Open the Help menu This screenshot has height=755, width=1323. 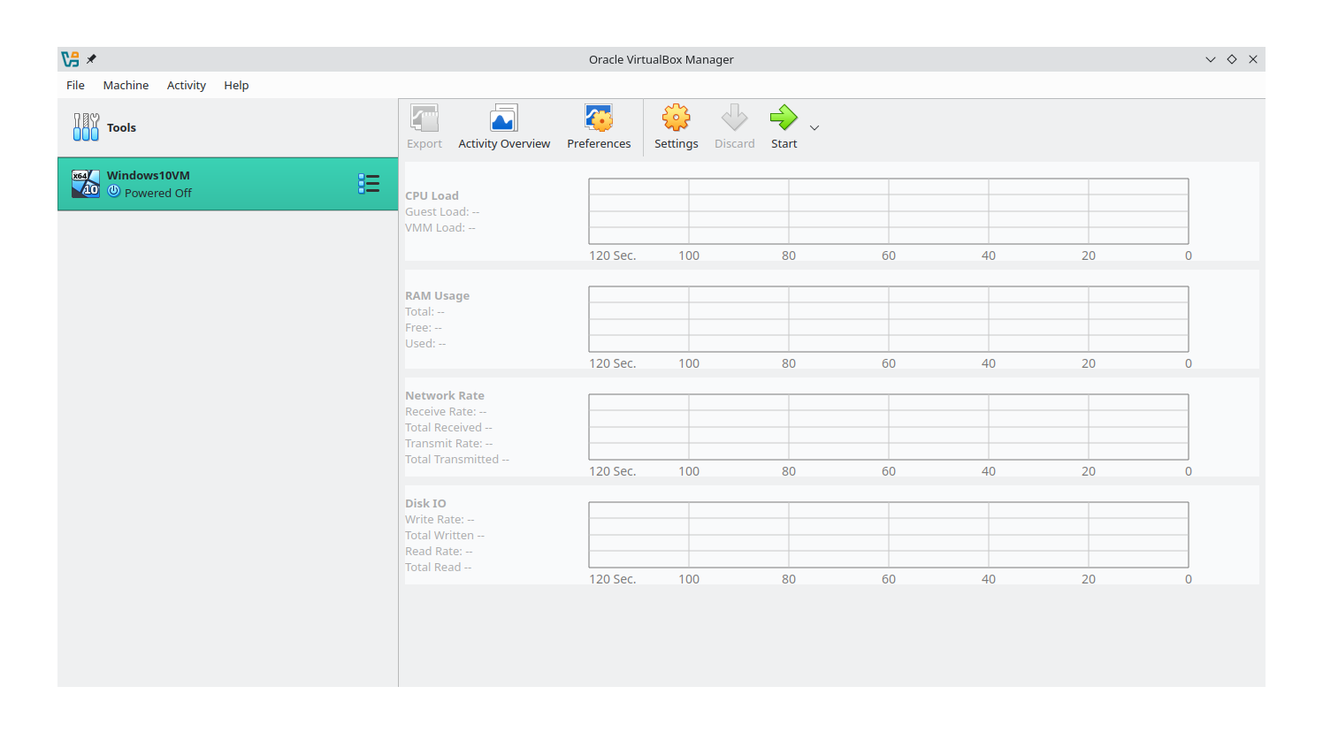pyautogui.click(x=236, y=85)
